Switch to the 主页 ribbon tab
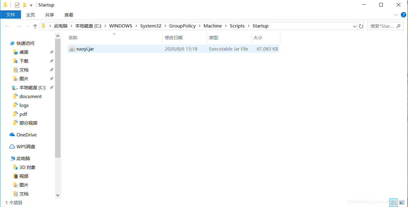The image size is (408, 207). [30, 15]
